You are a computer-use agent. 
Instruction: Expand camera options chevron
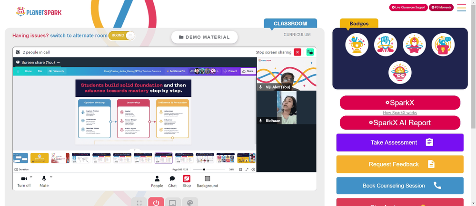coord(31,177)
